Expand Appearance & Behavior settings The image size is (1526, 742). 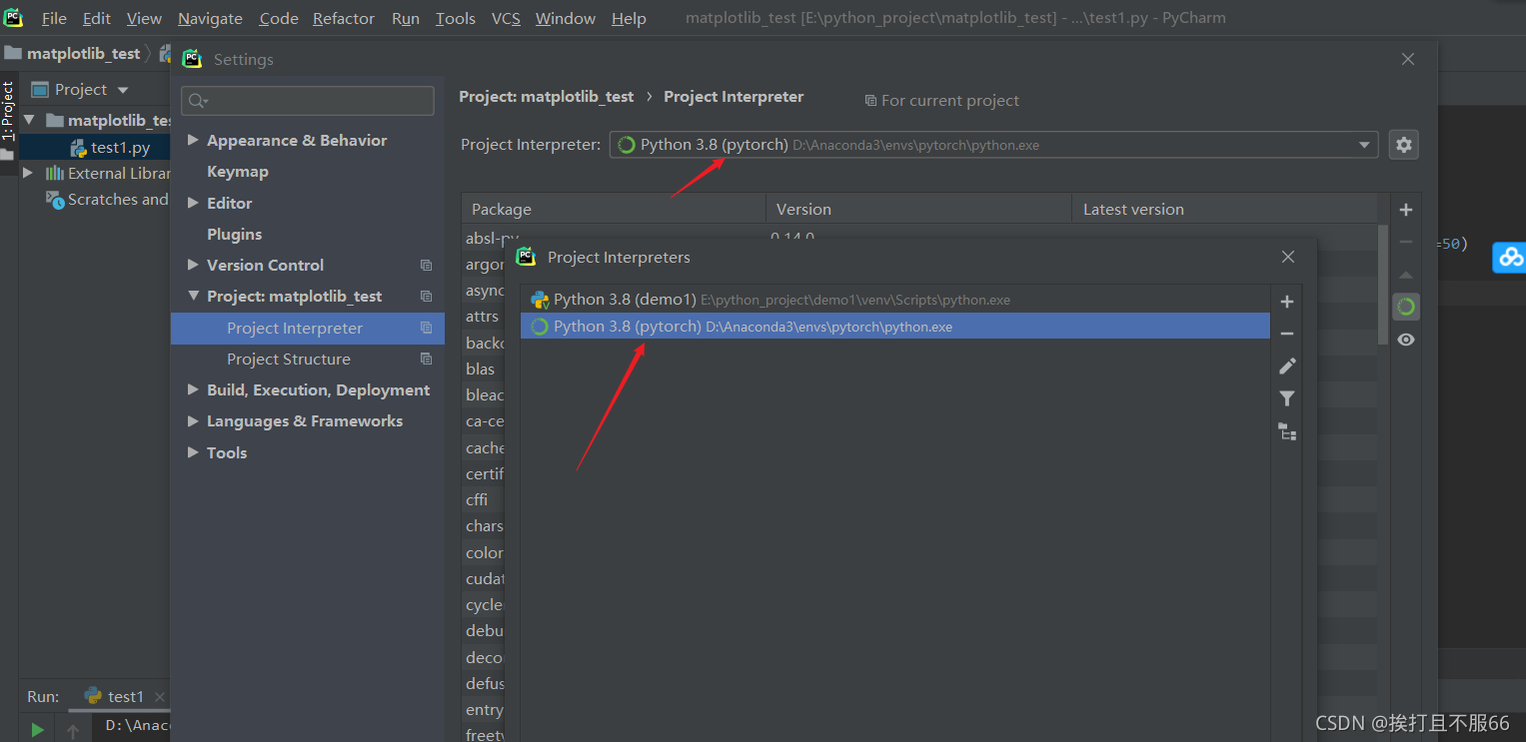tap(193, 141)
